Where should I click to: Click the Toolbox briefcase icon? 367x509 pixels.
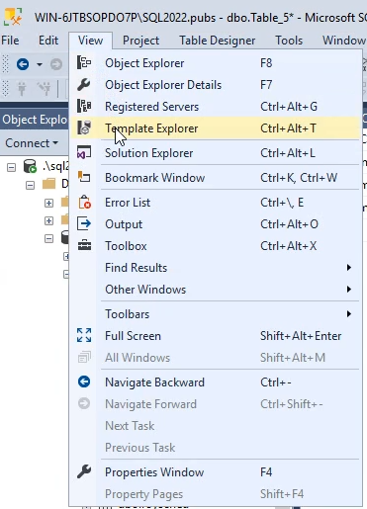pos(84,245)
